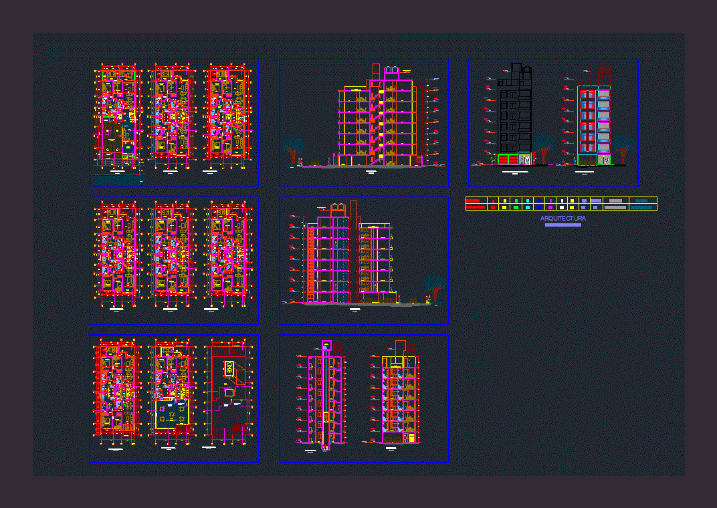
Task: Select the ARQUITECTURA title text
Action: point(563,219)
